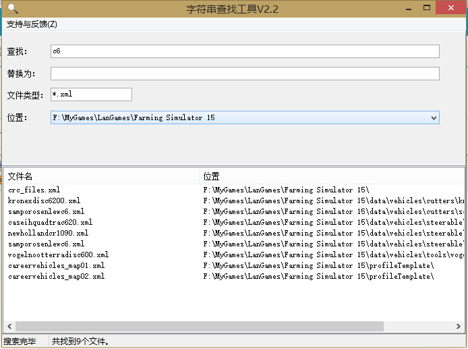Choose caseihquadtrac620.xml in the file list

50,223
